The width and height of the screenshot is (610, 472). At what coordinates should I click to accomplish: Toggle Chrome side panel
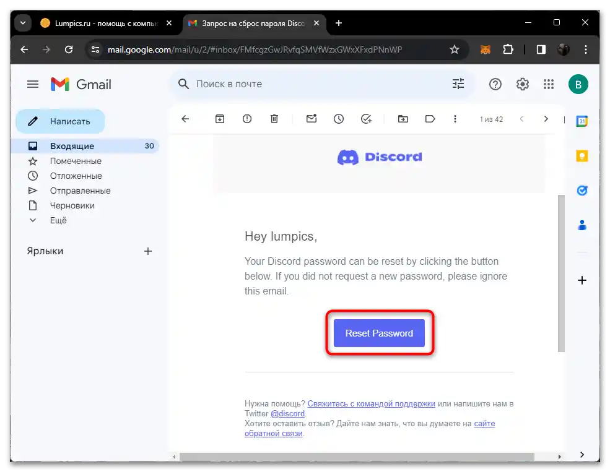[541, 49]
